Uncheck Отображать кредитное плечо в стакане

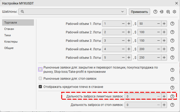click(x=40, y=87)
